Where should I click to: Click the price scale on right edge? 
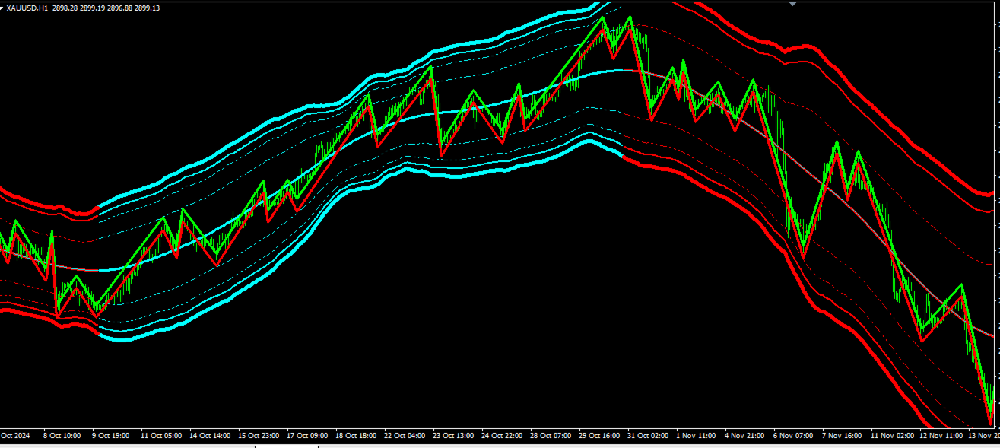point(997,213)
